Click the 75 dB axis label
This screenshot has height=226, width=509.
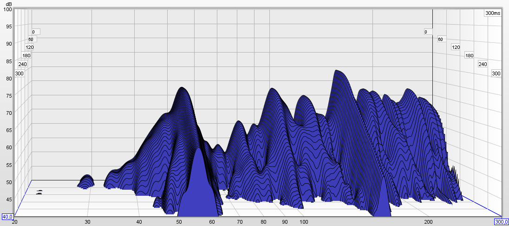(9, 95)
